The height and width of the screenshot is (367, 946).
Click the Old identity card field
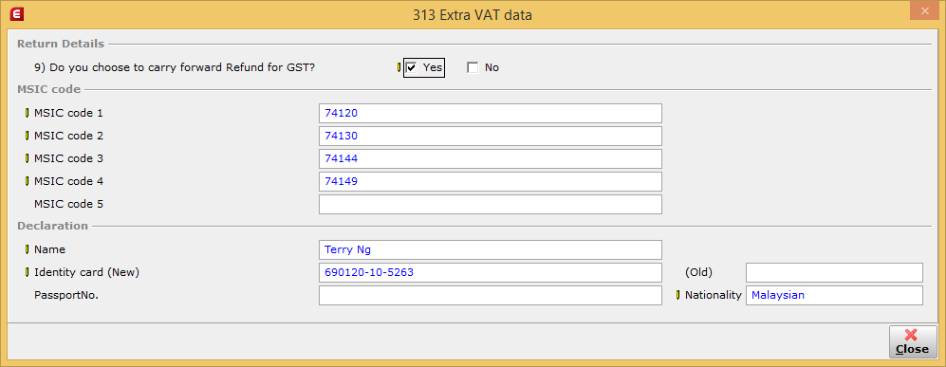click(834, 272)
